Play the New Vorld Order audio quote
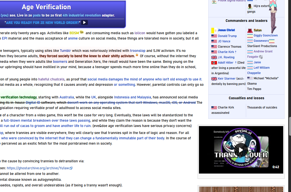Screen dimensions: 291x192 (x=84, y=22)
